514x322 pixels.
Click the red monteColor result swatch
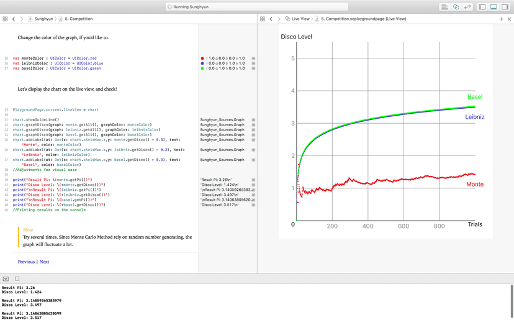coord(202,58)
